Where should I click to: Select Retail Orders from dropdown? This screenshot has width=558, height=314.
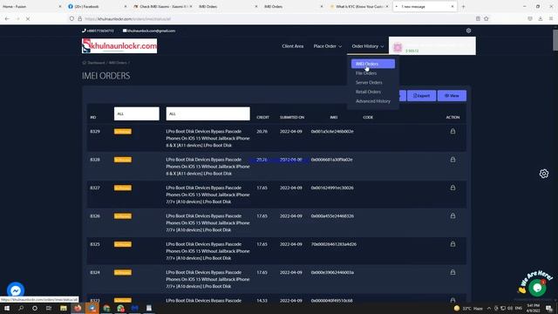368,92
